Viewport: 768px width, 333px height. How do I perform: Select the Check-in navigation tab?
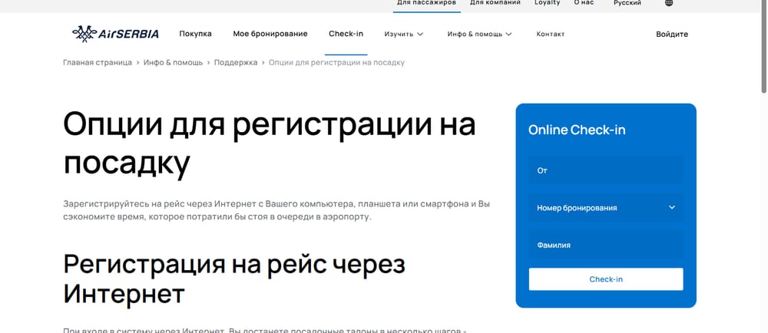(346, 34)
